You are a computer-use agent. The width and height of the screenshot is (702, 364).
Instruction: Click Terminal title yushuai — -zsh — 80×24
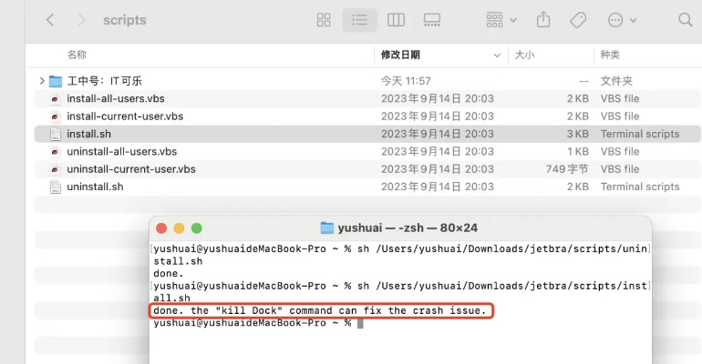(408, 228)
